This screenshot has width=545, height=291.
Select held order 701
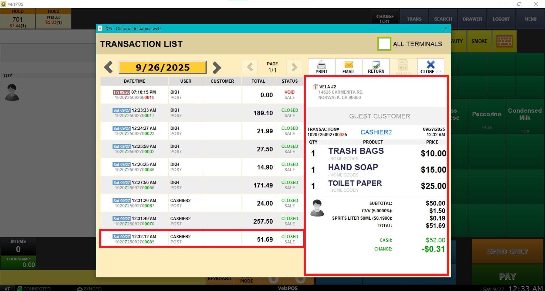[x=18, y=19]
